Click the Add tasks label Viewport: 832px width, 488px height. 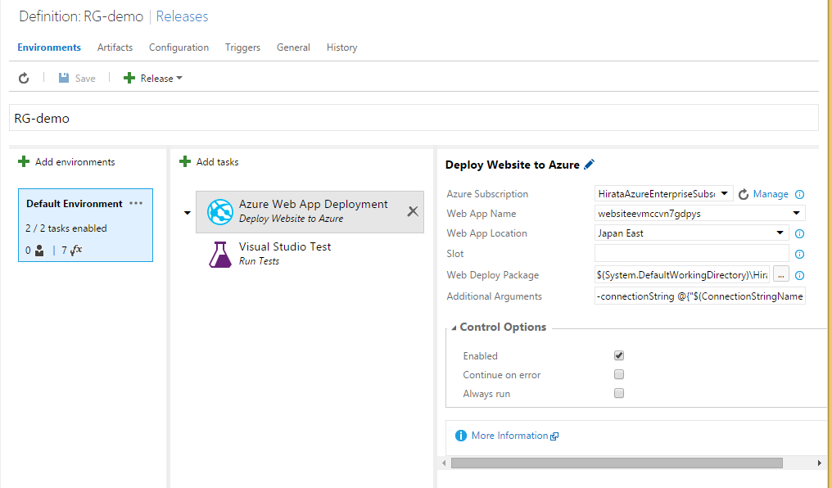tap(218, 162)
